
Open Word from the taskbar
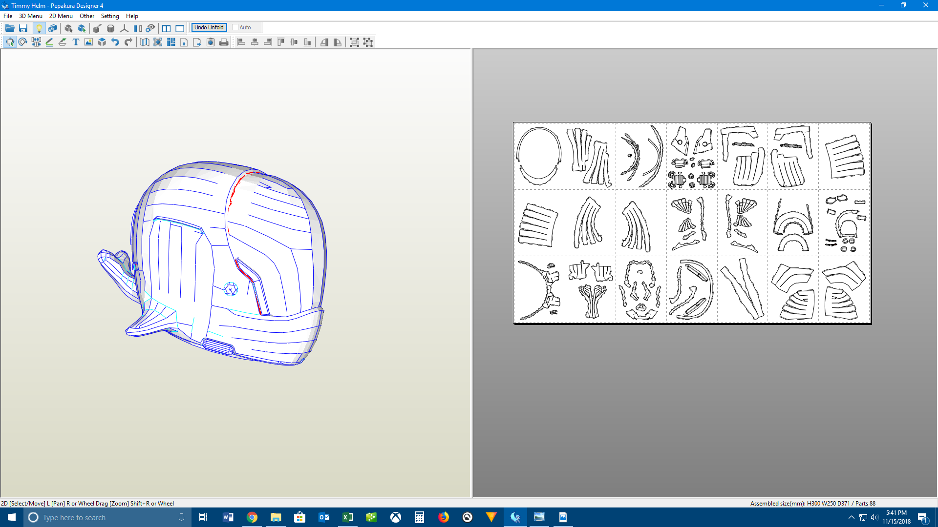pos(228,517)
